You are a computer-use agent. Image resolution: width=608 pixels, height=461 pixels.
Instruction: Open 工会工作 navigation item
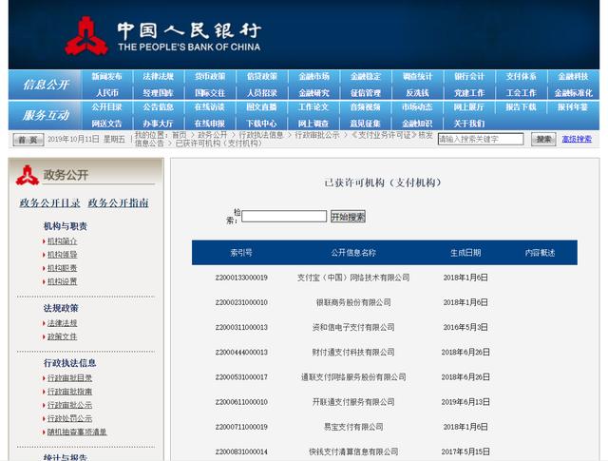click(x=522, y=93)
